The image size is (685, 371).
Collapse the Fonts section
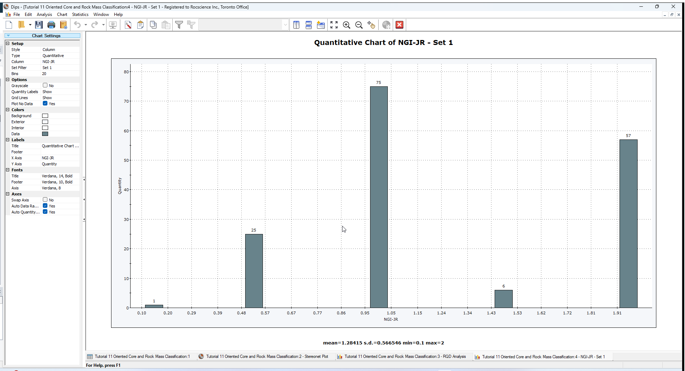8,170
